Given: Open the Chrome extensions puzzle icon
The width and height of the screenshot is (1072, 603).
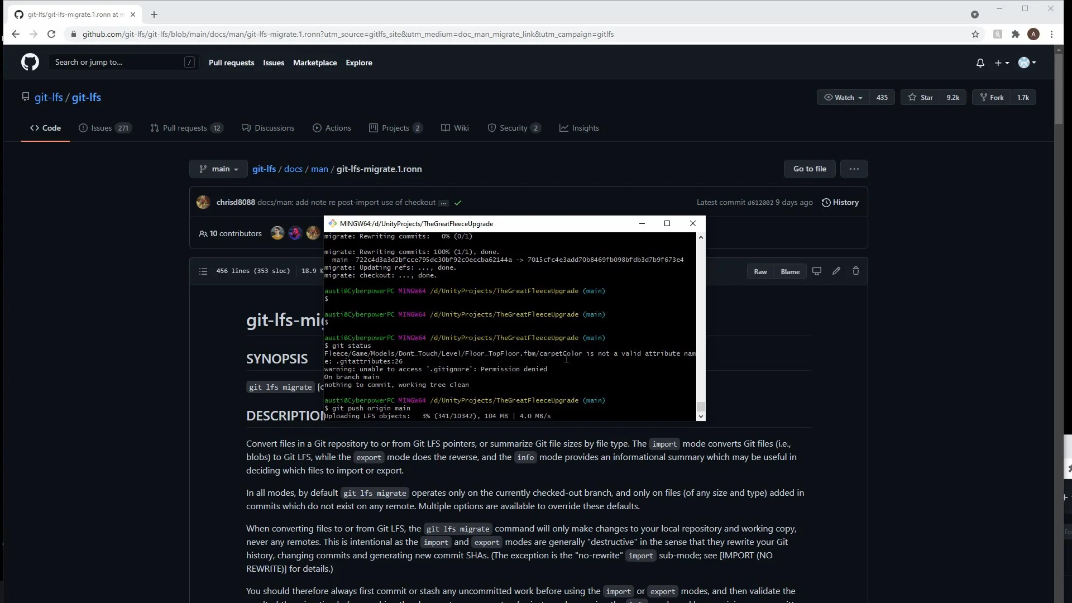Looking at the screenshot, I should pos(1016,34).
